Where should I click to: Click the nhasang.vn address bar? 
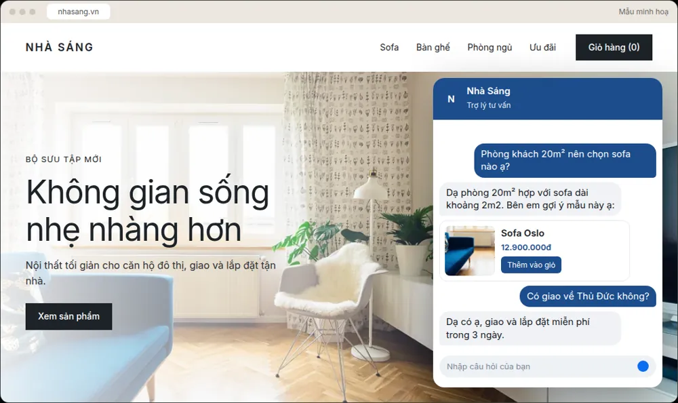pyautogui.click(x=78, y=12)
